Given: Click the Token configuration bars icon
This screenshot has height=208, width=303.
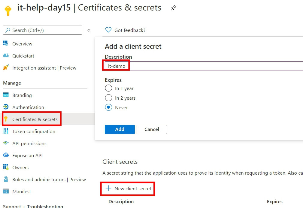Looking at the screenshot, I should [x=6, y=131].
